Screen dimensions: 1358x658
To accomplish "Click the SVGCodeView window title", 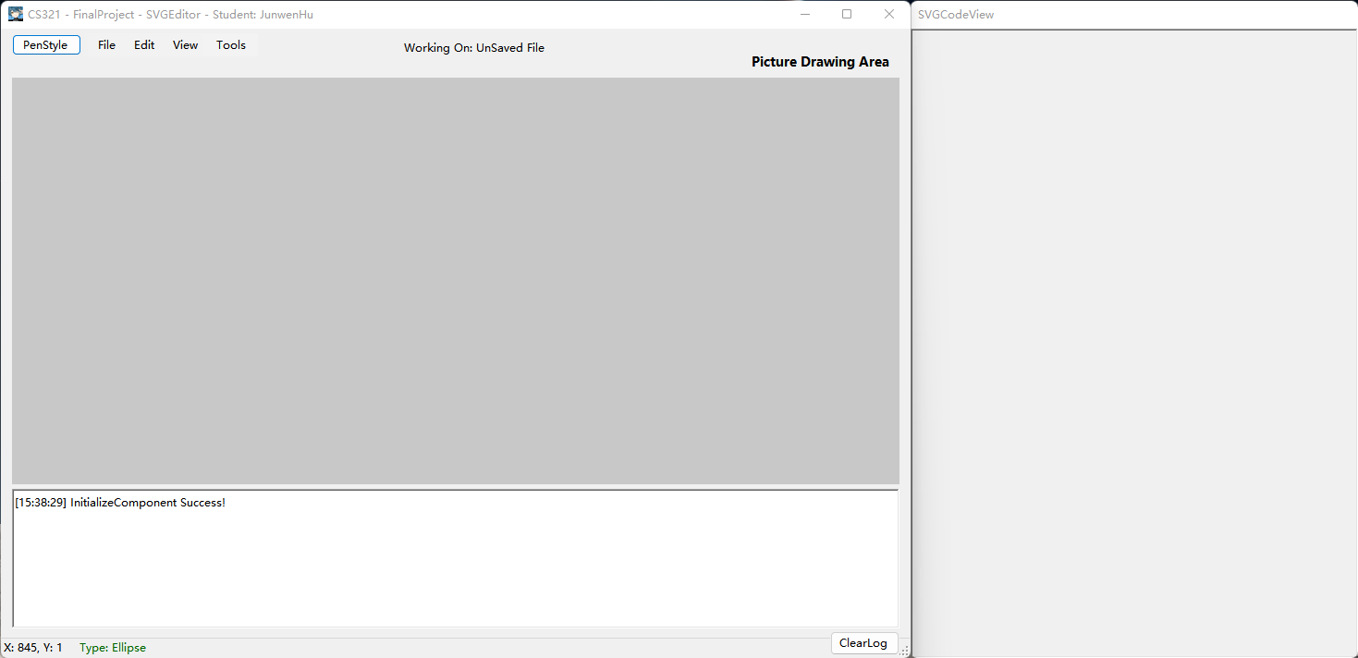I will 956,15.
